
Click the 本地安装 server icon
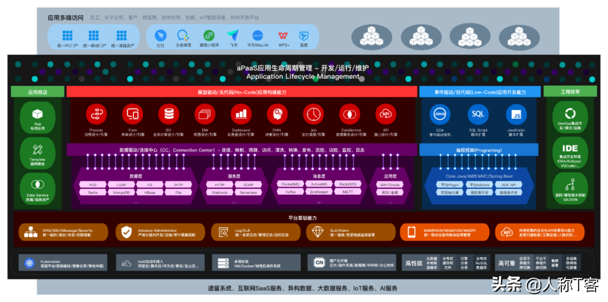tap(222, 263)
